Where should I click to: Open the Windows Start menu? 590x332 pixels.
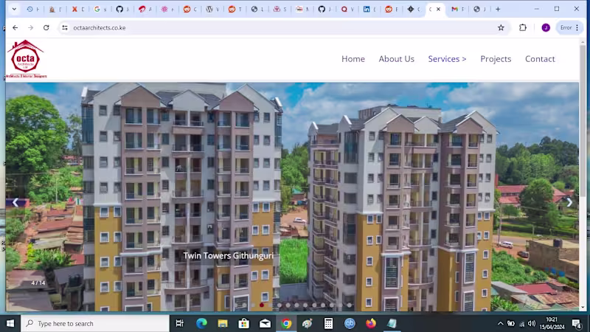tap(10, 323)
